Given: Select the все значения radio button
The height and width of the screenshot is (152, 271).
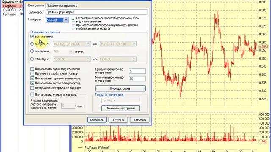Looking at the screenshot, I should 32,36.
